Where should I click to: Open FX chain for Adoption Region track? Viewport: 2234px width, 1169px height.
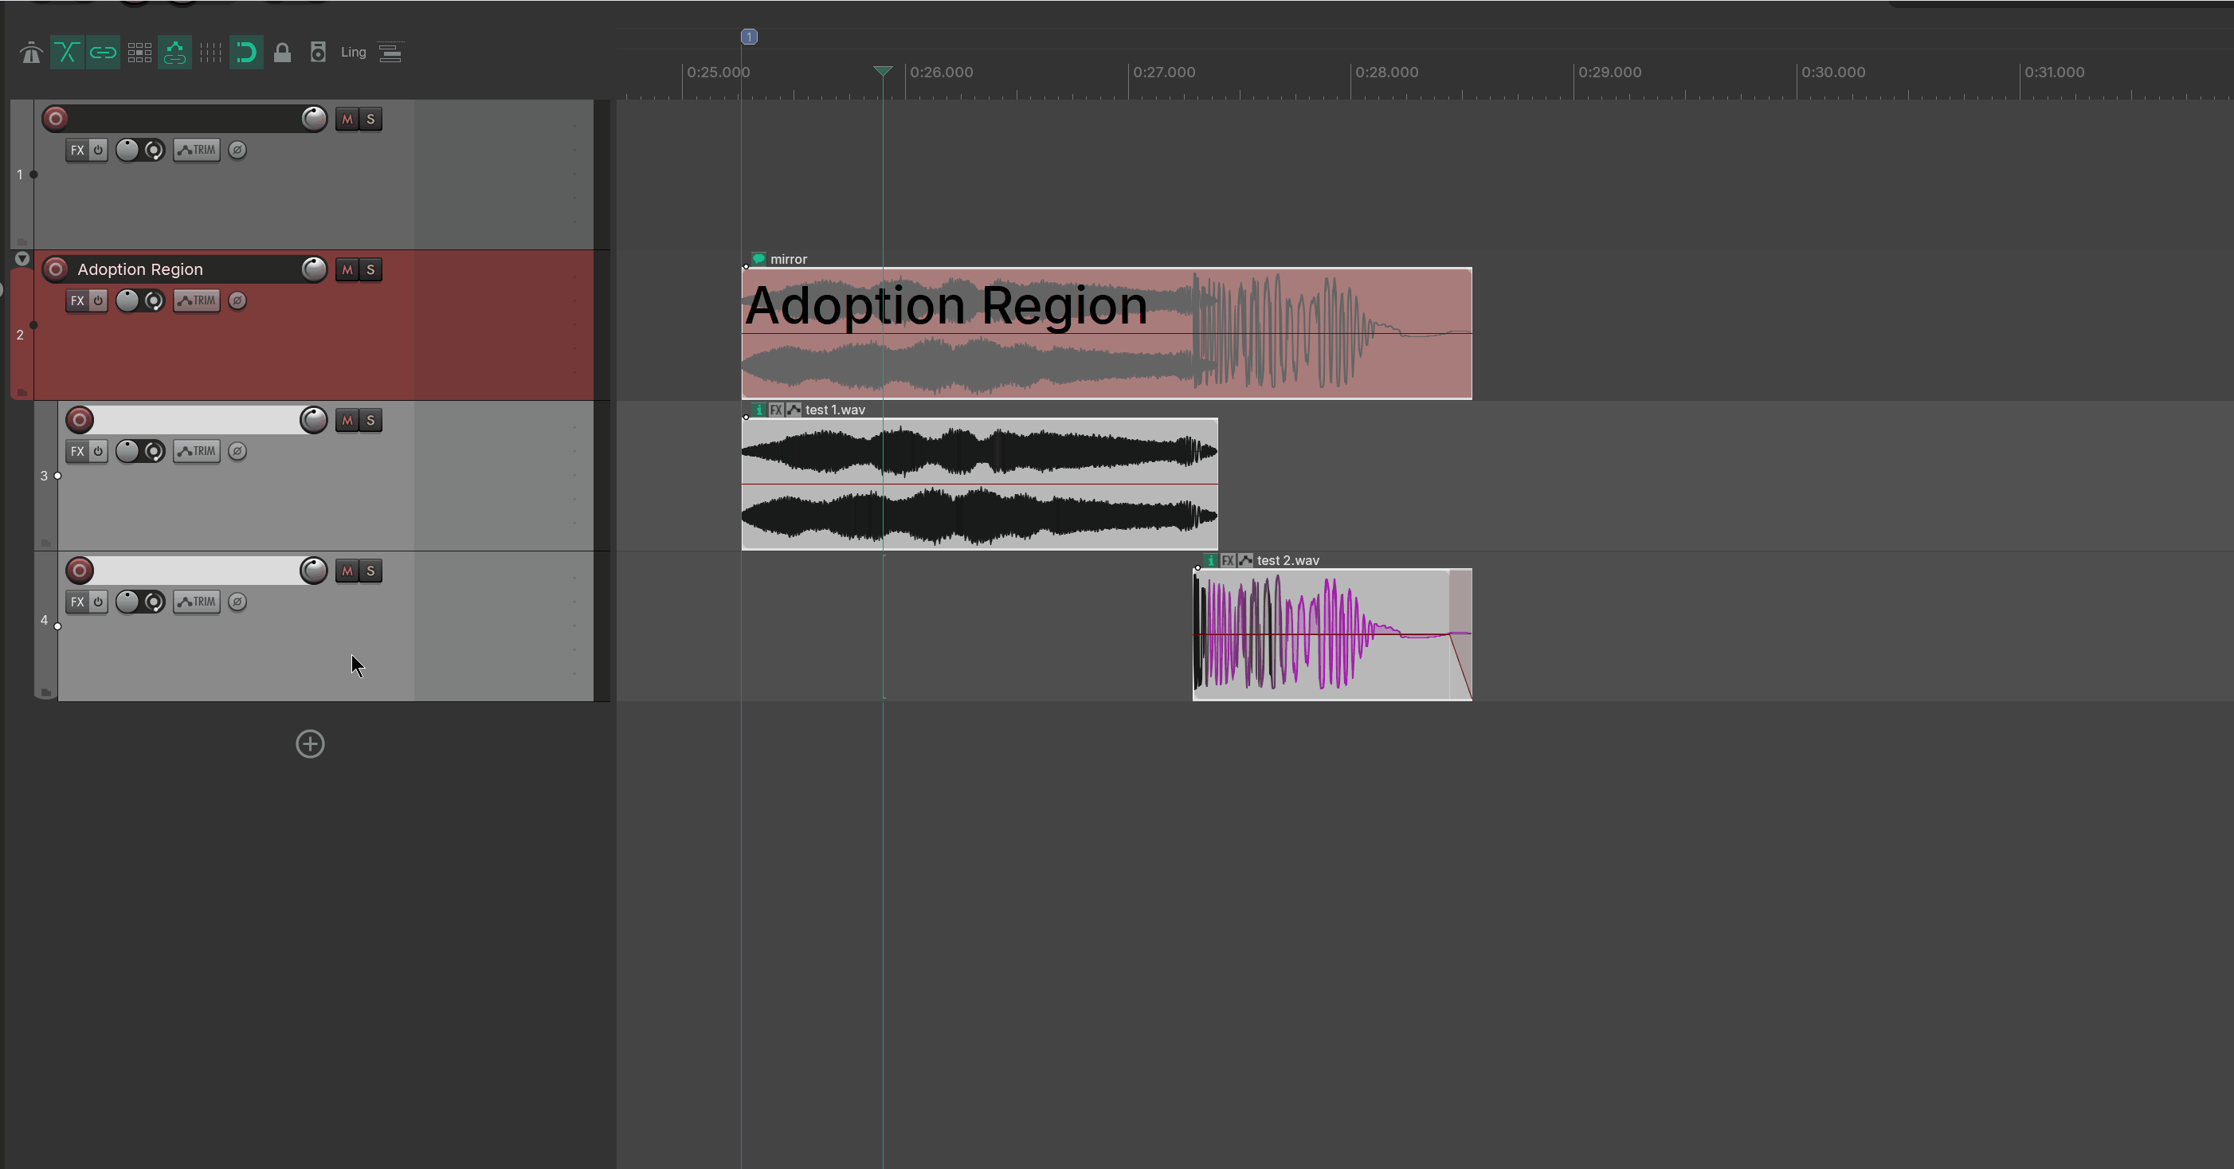tap(77, 301)
